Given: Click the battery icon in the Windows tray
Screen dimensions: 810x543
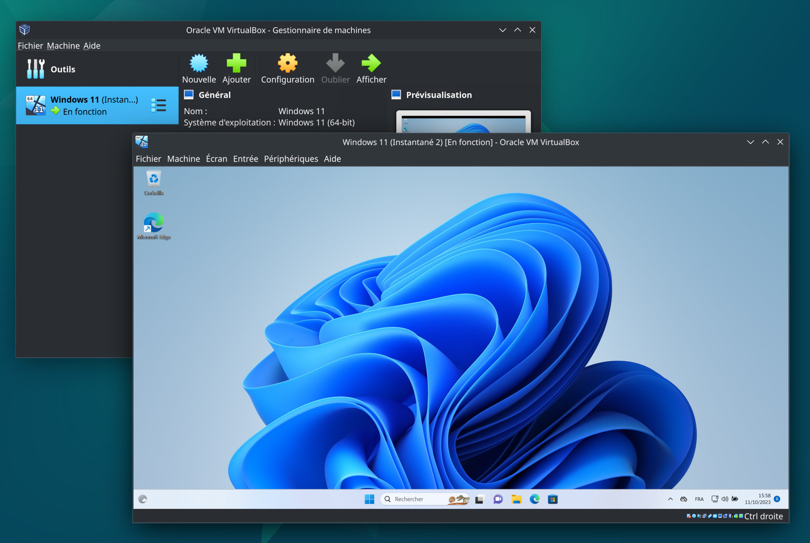Looking at the screenshot, I should coord(735,499).
